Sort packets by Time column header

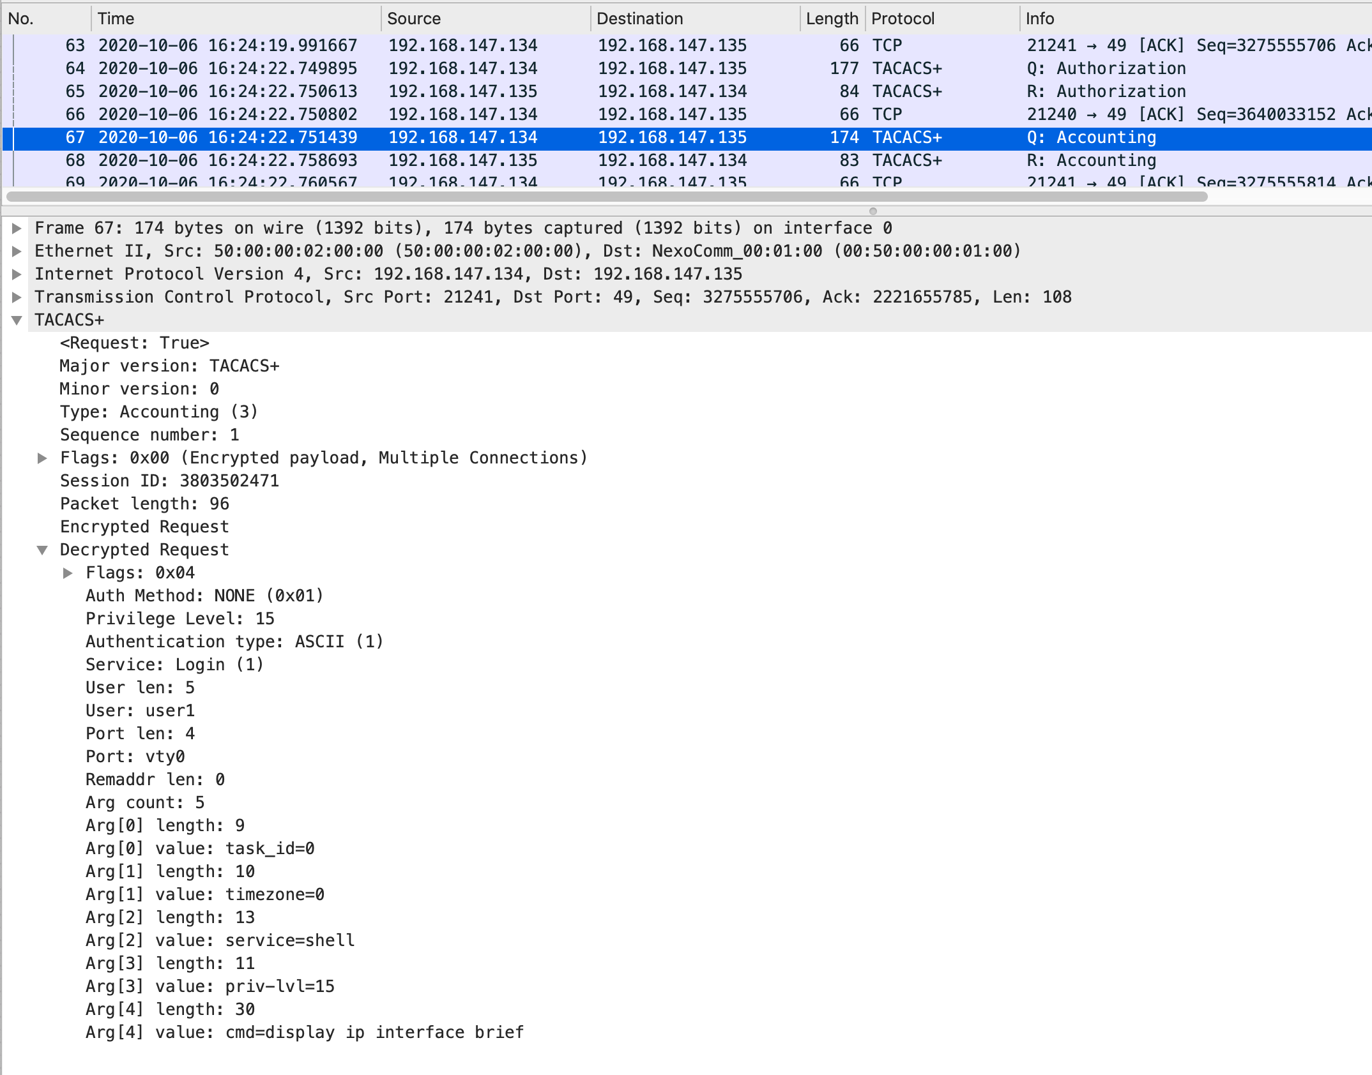tap(116, 19)
